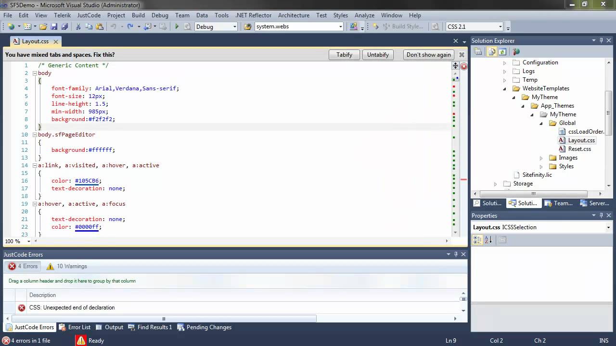Click the Find in Files icon
Viewport: 616px width, 346px height.
click(x=248, y=27)
